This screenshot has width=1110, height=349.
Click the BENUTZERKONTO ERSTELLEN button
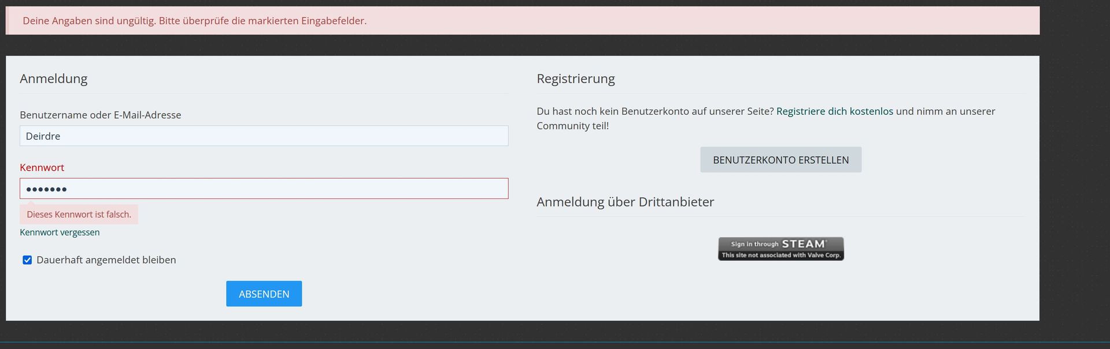pos(780,160)
